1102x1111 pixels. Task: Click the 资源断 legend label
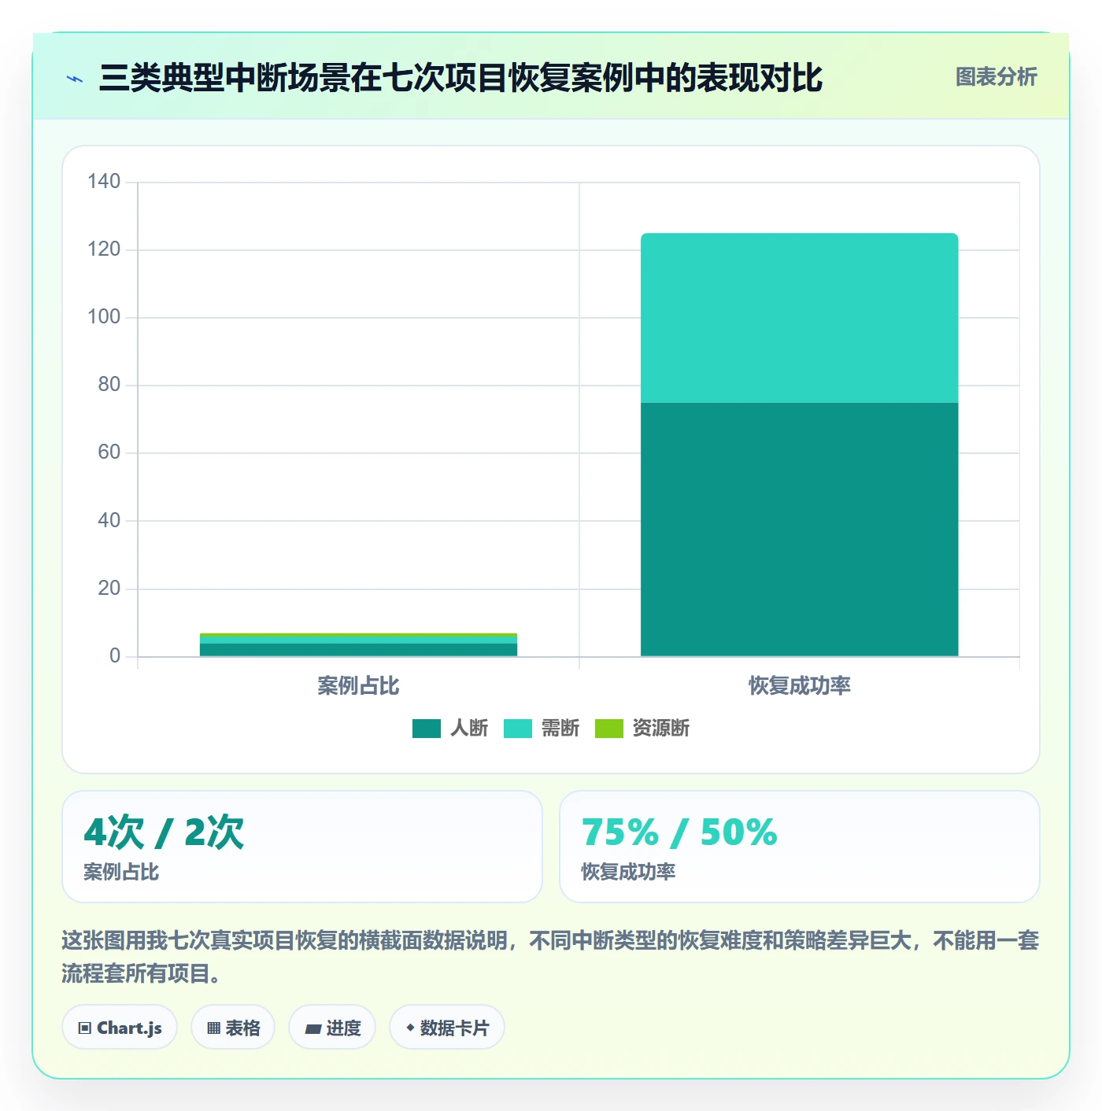(661, 729)
